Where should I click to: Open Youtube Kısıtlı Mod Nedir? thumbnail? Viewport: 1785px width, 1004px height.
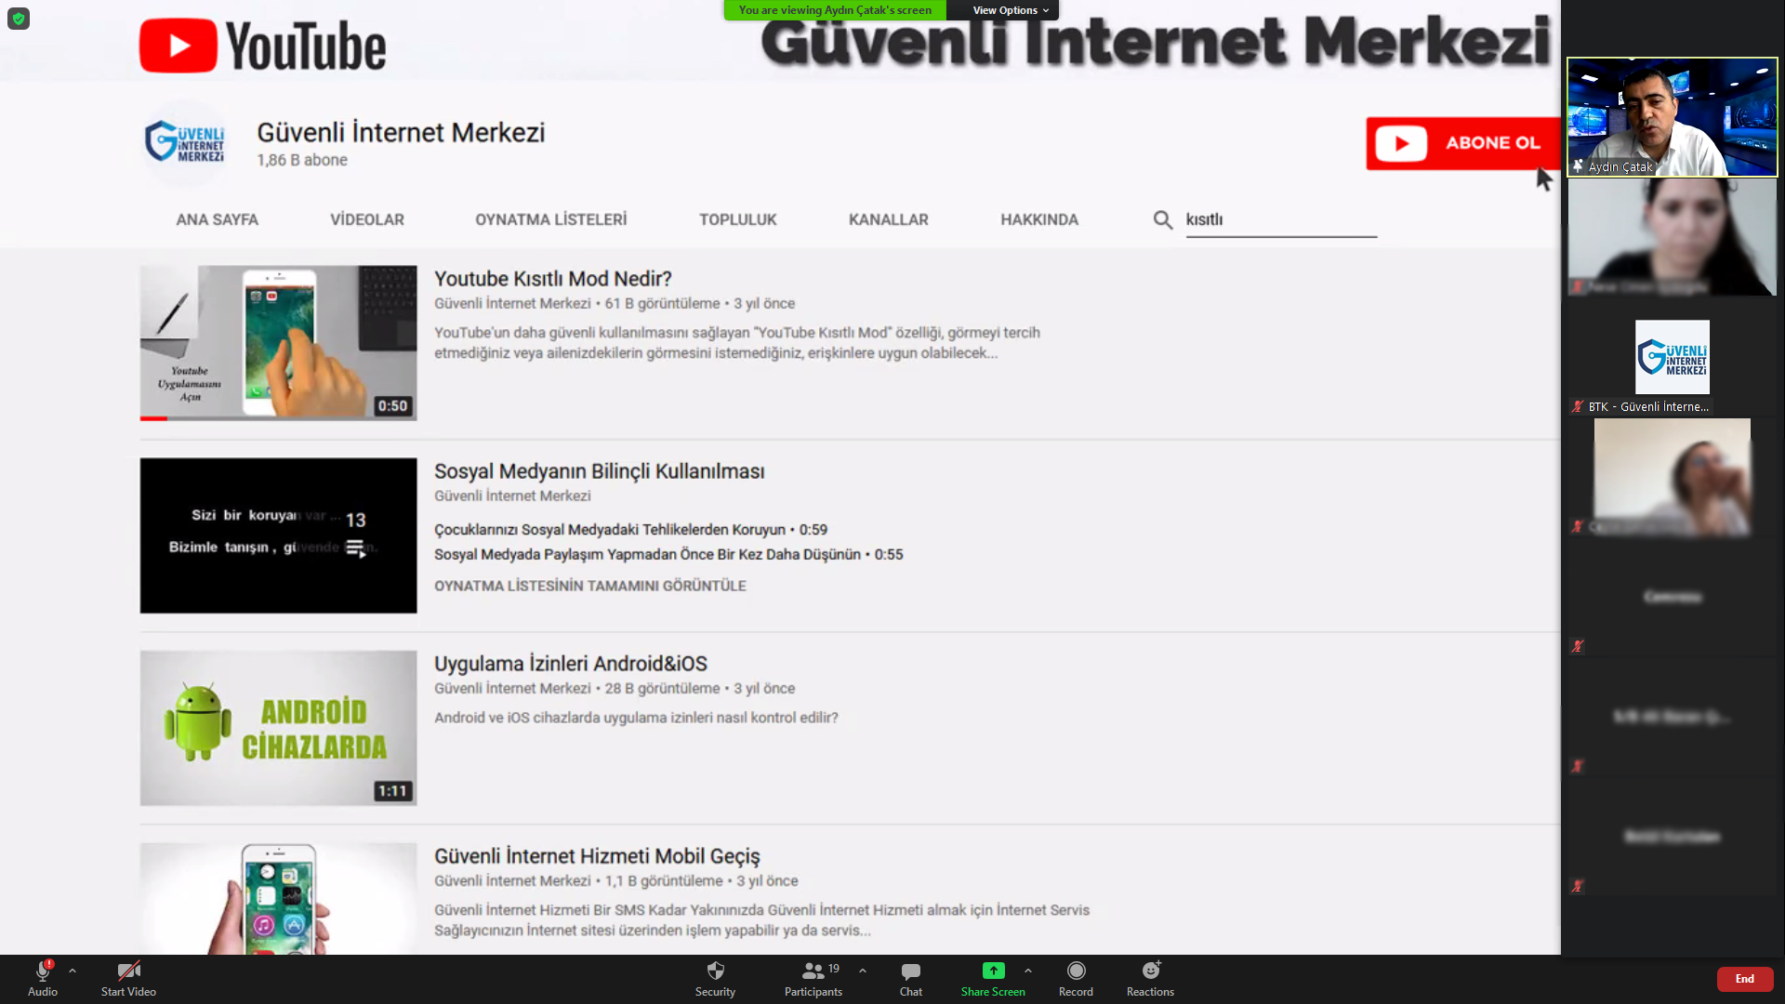pos(278,343)
